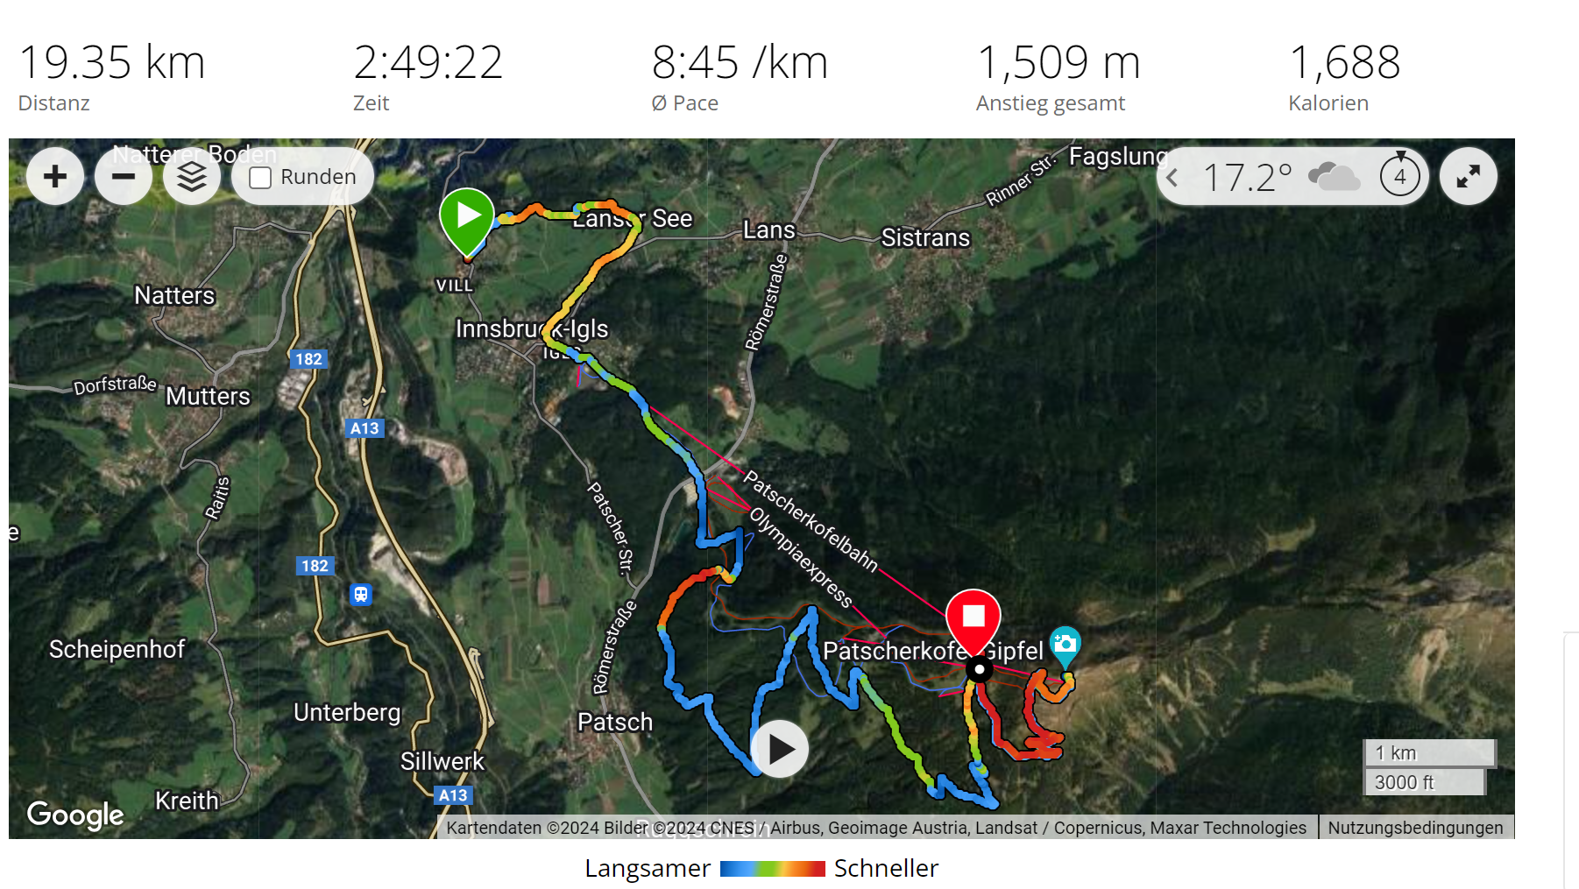Open the map layers selector
This screenshot has width=1579, height=889.
192,176
